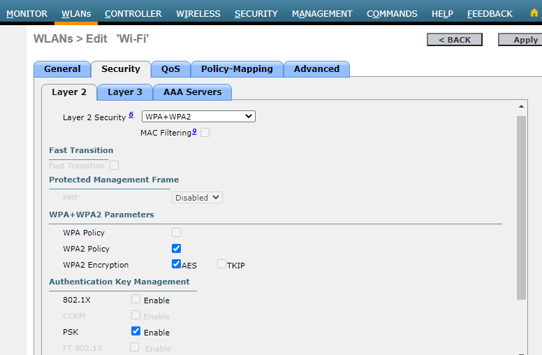Viewport: 542px width, 355px height.
Task: Toggle the AES encryption checkbox
Action: click(177, 265)
